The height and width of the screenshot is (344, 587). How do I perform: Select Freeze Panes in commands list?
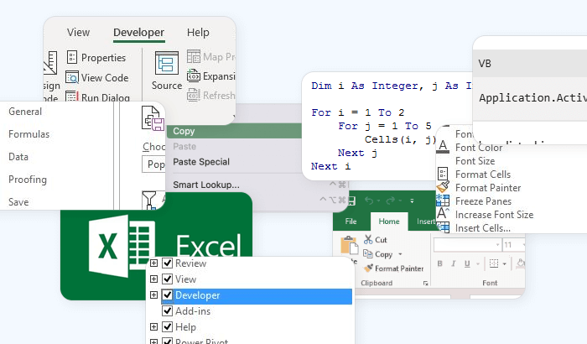click(483, 201)
